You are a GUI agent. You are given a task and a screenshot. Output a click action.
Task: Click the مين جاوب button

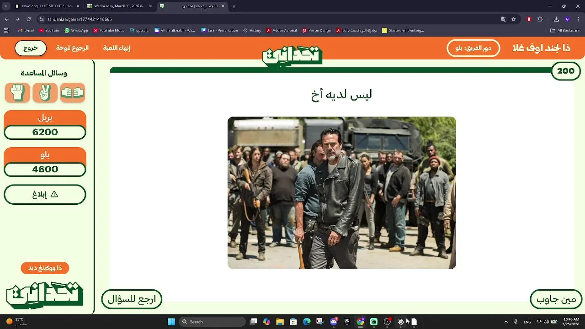556,299
